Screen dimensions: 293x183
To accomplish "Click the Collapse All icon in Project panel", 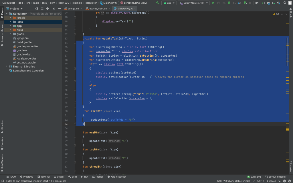I will click(x=48, y=9).
